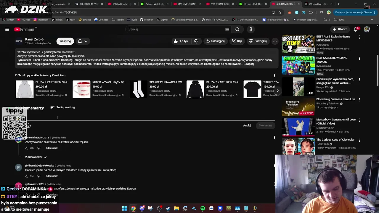Open the Utwórz create menu
This screenshot has height=213, width=379.
click(340, 29)
